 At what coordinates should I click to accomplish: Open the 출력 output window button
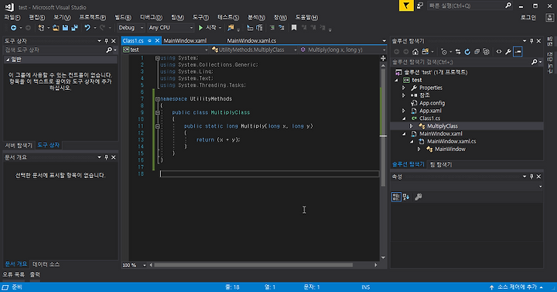pos(35,274)
